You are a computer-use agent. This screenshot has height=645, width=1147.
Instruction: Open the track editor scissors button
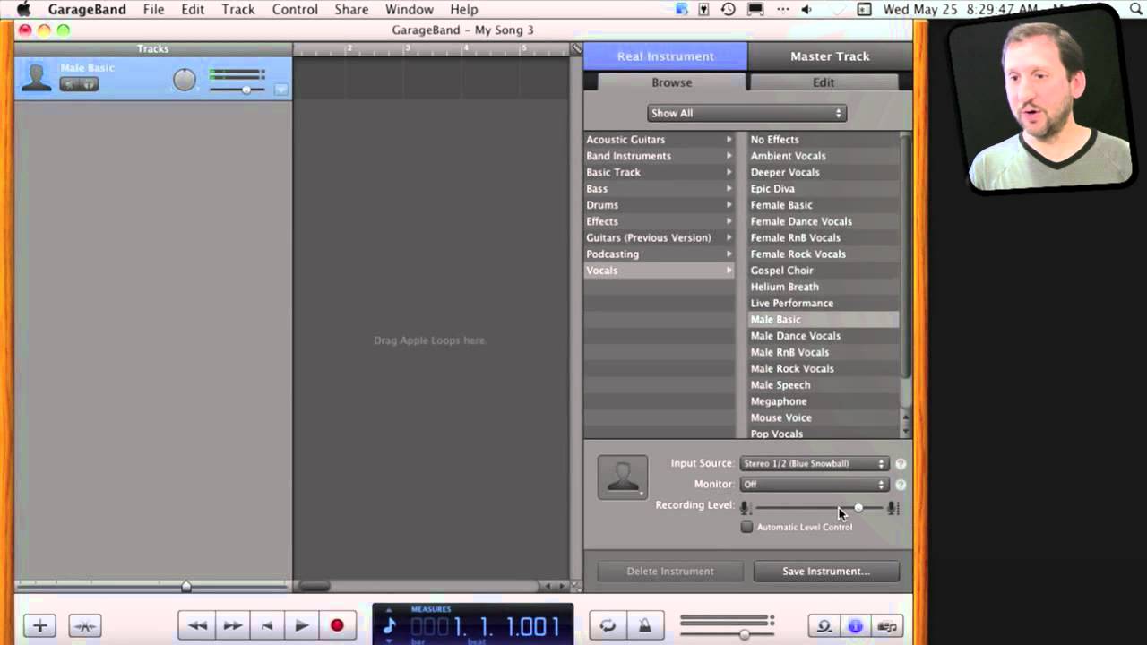point(85,625)
